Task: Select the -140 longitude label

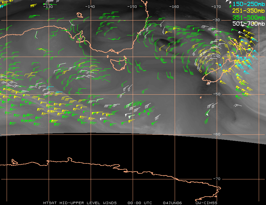Action: tap(90, 7)
